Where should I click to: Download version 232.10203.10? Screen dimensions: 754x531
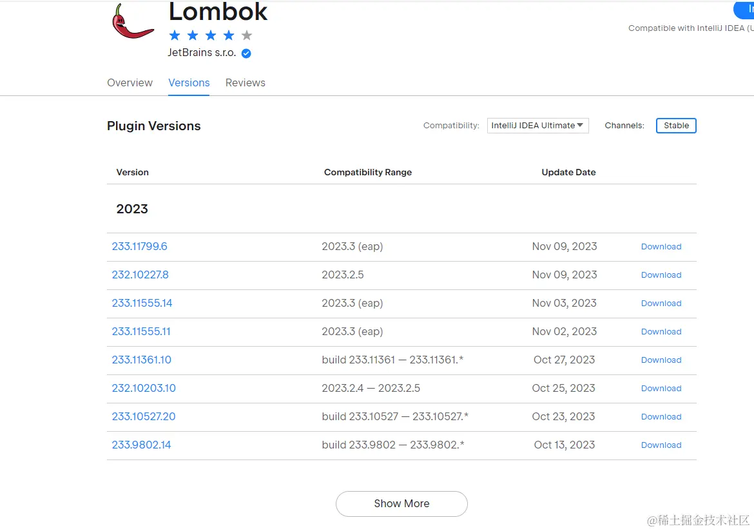tap(661, 389)
